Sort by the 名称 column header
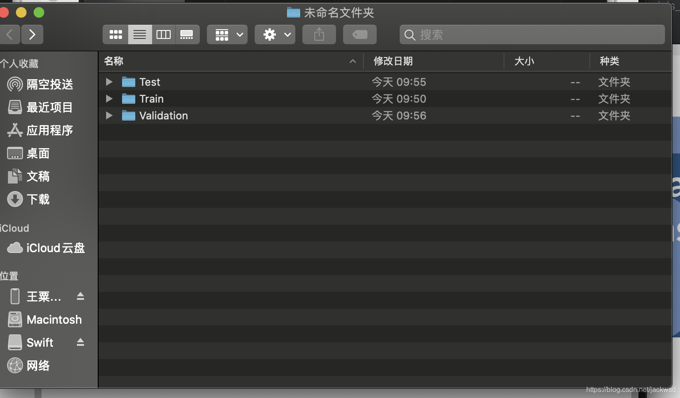 point(231,61)
